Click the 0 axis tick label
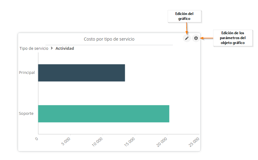Image resolution: width=258 pixels, height=160 pixels. [37, 139]
